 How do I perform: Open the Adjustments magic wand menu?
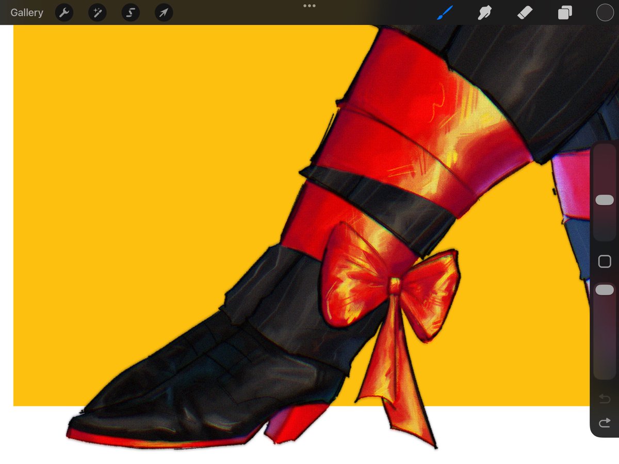click(97, 13)
